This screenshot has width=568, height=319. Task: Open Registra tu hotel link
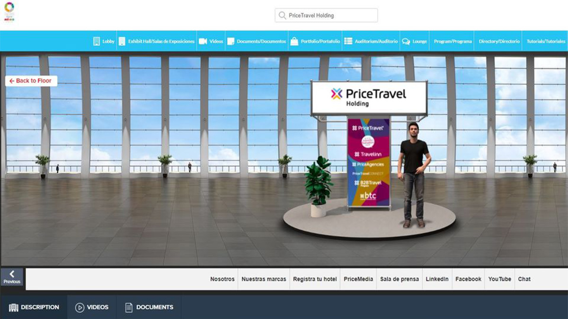[x=315, y=279]
